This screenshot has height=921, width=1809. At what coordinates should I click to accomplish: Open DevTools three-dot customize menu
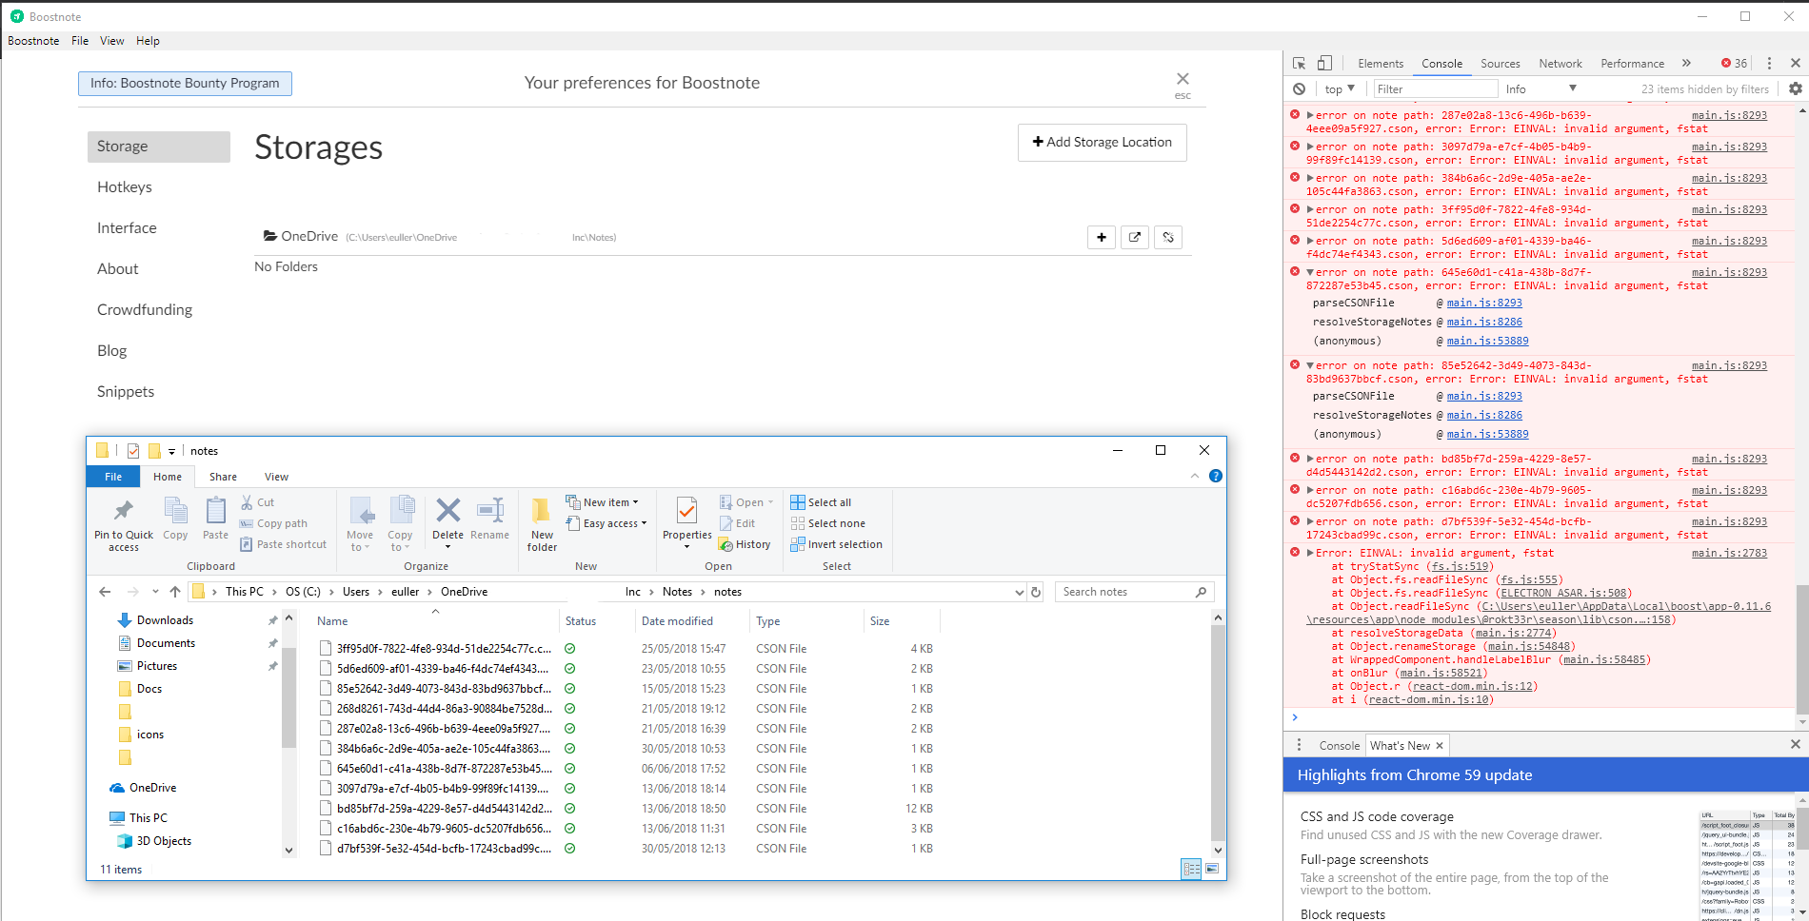click(1769, 63)
